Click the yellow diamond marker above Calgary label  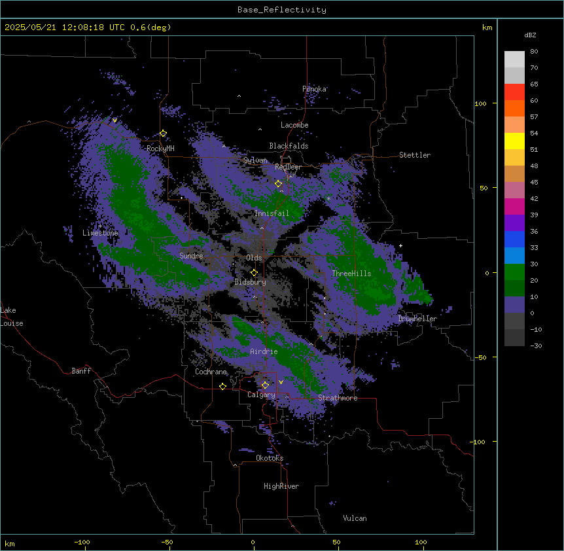[x=265, y=385]
